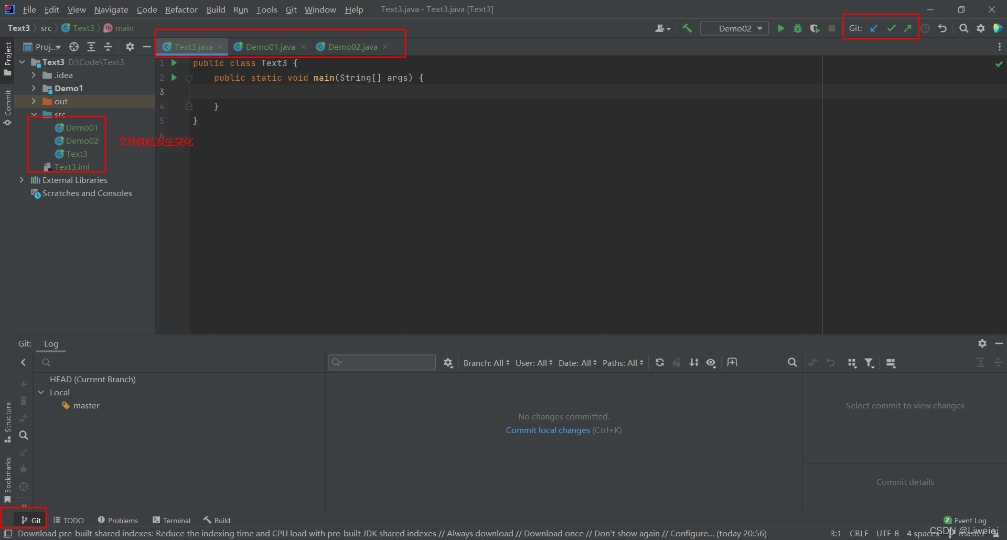Open the user account dropdown
Image resolution: width=1007 pixels, height=540 pixels.
click(x=663, y=28)
